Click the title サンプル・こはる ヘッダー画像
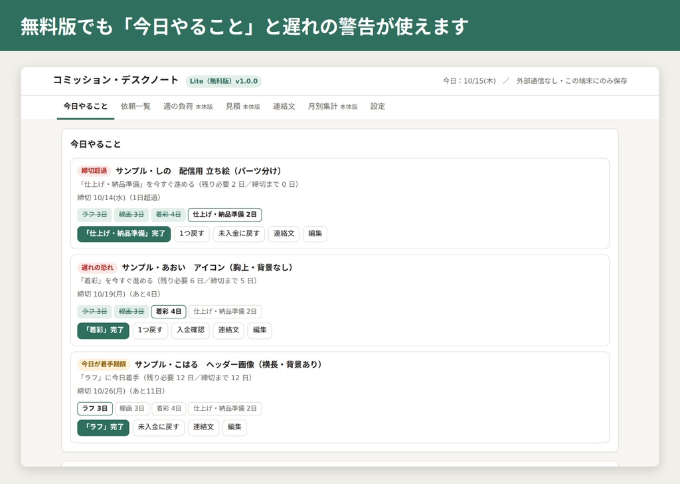Image resolution: width=680 pixels, height=484 pixels. tap(228, 364)
